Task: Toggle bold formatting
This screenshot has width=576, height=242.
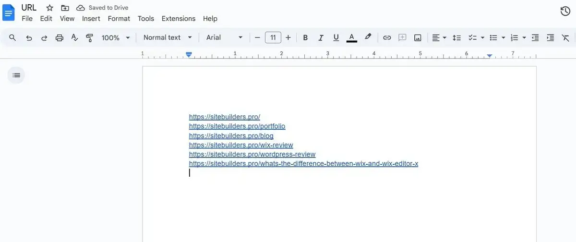Action: pyautogui.click(x=305, y=37)
